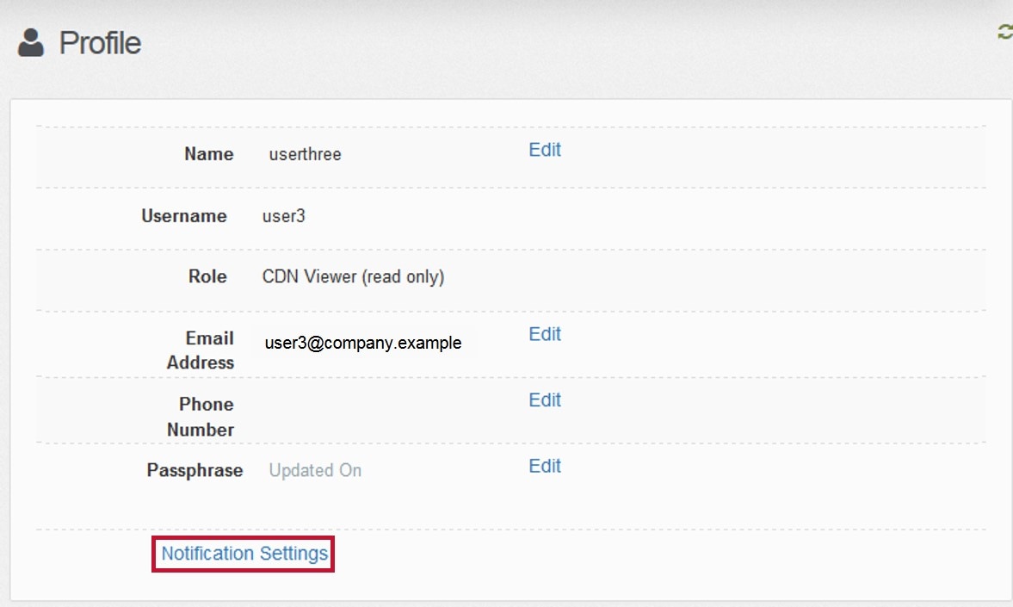Edit the Email Address field
Screen dimensions: 1013x607
click(545, 334)
